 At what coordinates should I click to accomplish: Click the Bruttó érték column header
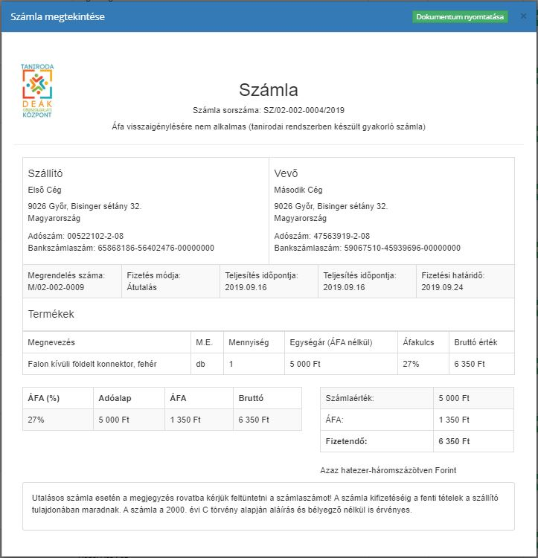(x=480, y=342)
